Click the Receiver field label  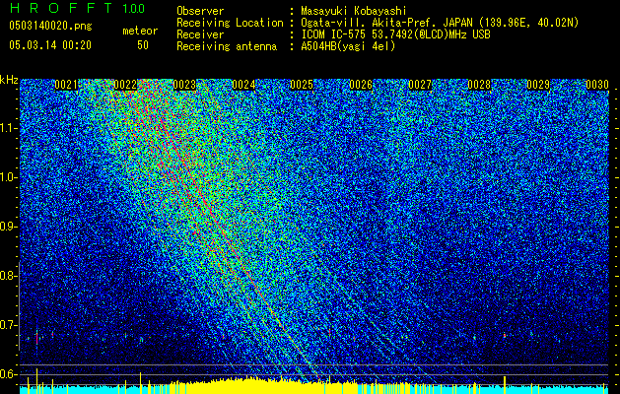200,34
